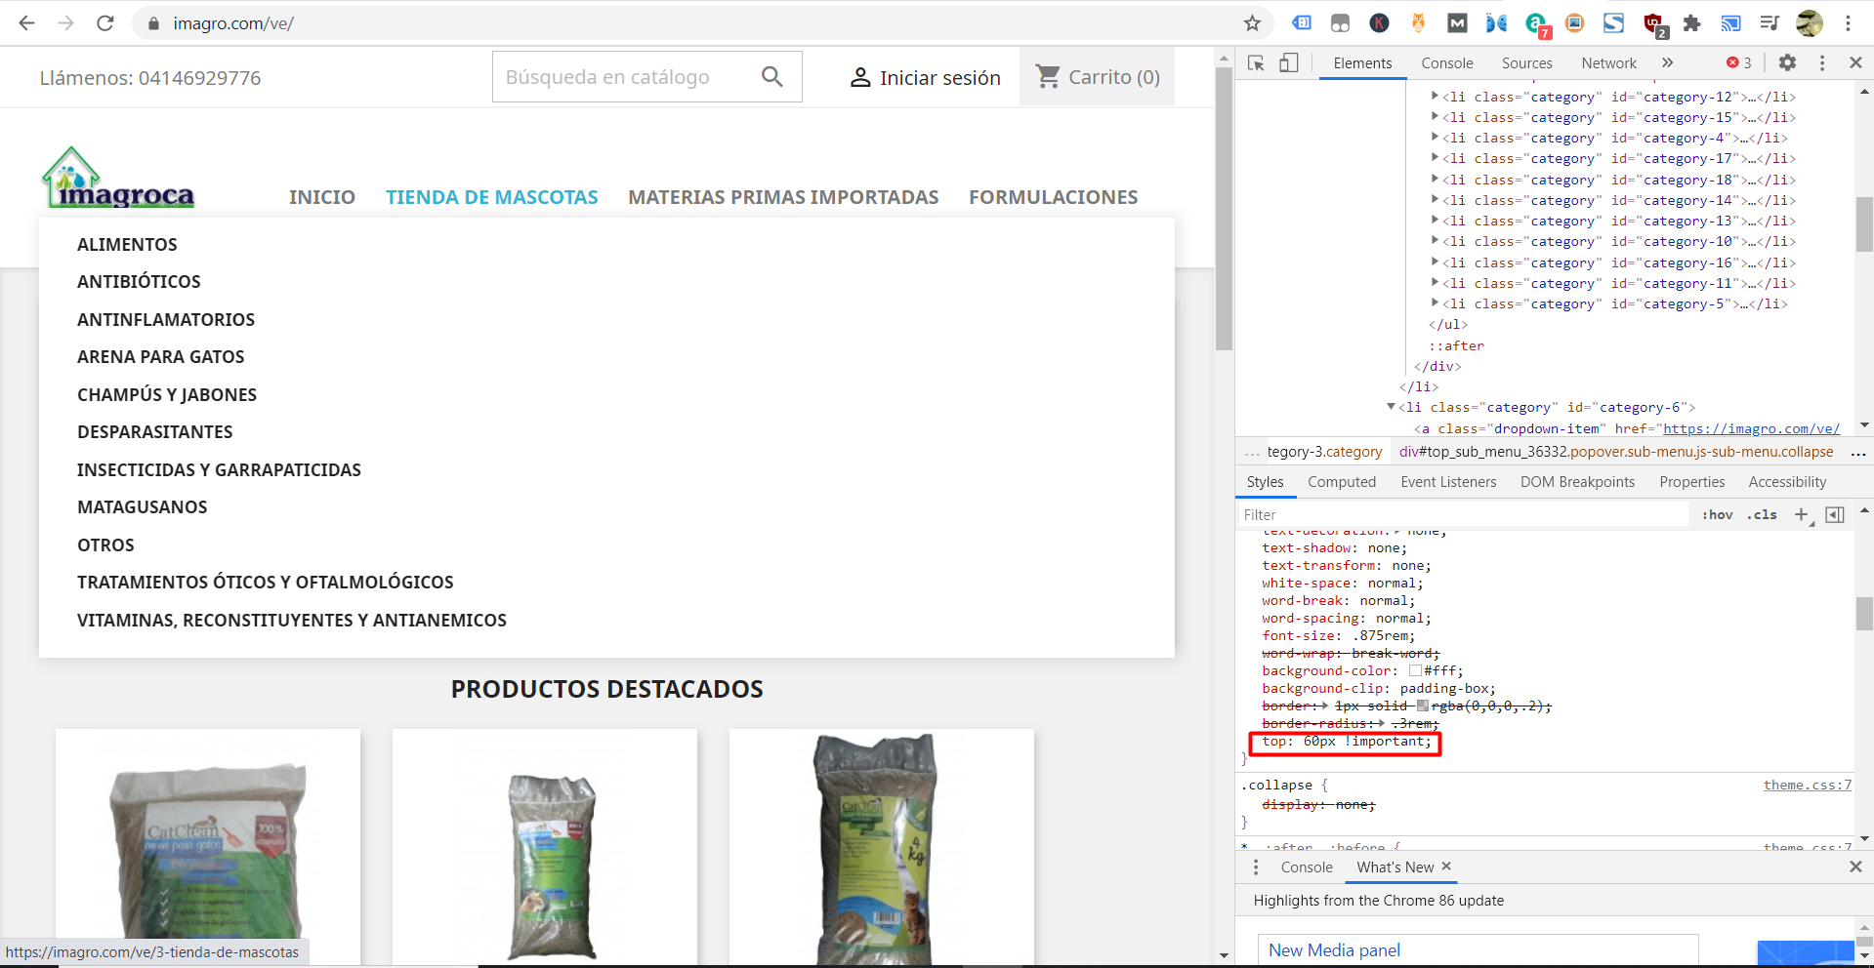Expand the category-5 li node
This screenshot has height=968, width=1874.
point(1435,303)
